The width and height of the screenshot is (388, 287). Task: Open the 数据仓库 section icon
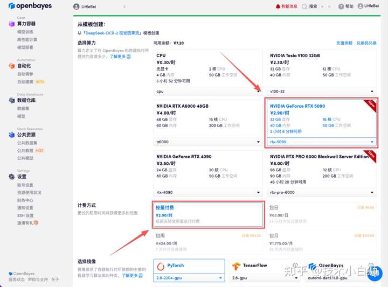coord(12,100)
